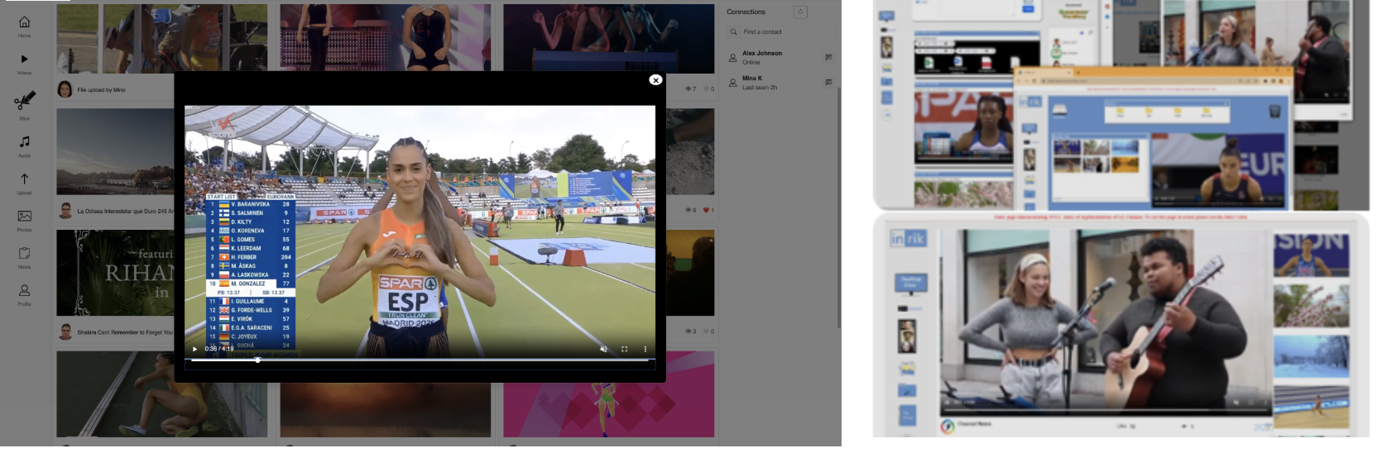Select the Slice scissors tool
1377x453 pixels.
[24, 102]
